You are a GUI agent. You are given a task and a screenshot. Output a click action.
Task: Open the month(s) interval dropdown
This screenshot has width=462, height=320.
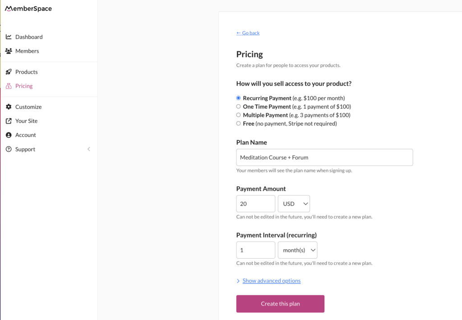[x=297, y=250]
